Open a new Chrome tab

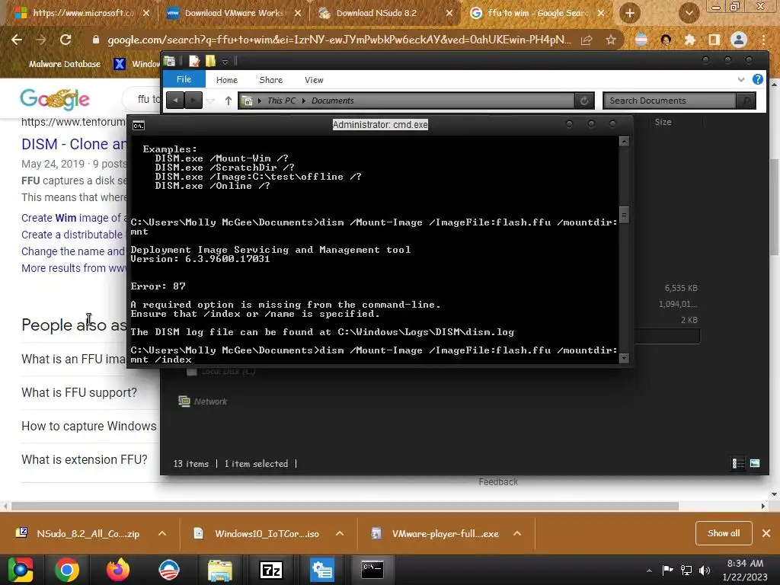(x=630, y=13)
